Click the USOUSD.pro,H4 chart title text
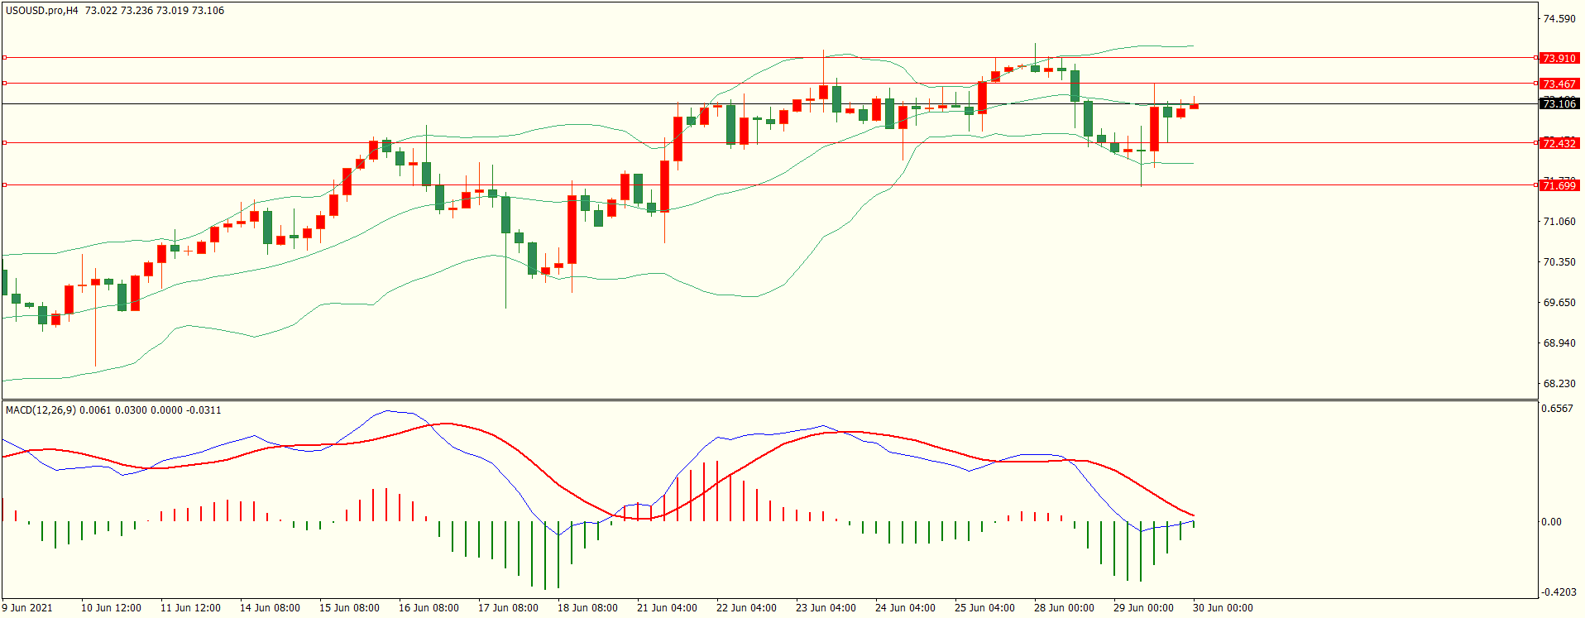 click(42, 11)
